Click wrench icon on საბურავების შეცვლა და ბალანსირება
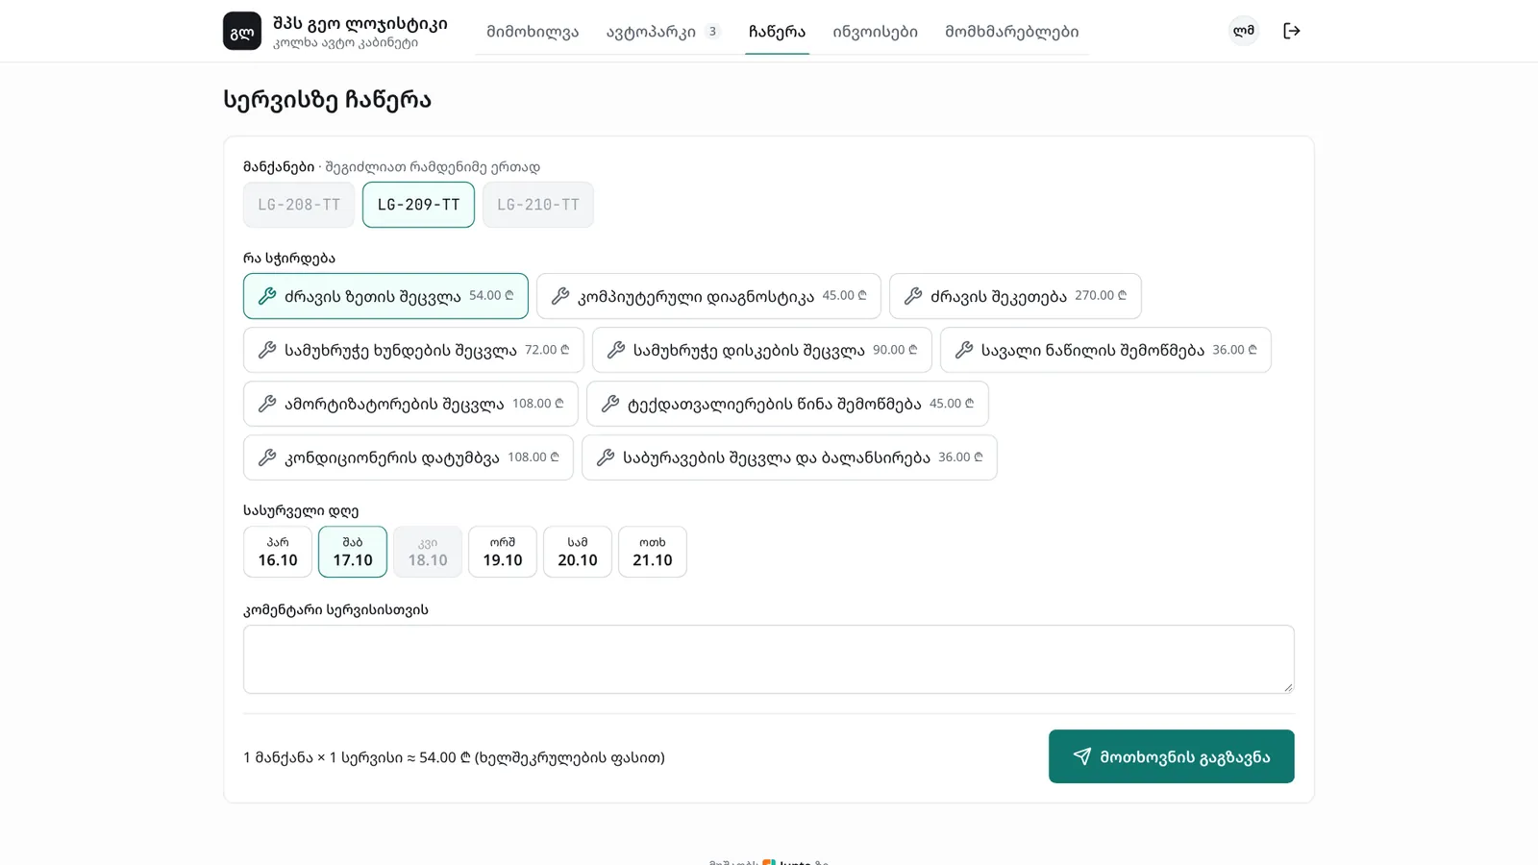The height and width of the screenshot is (865, 1538). [x=606, y=457]
